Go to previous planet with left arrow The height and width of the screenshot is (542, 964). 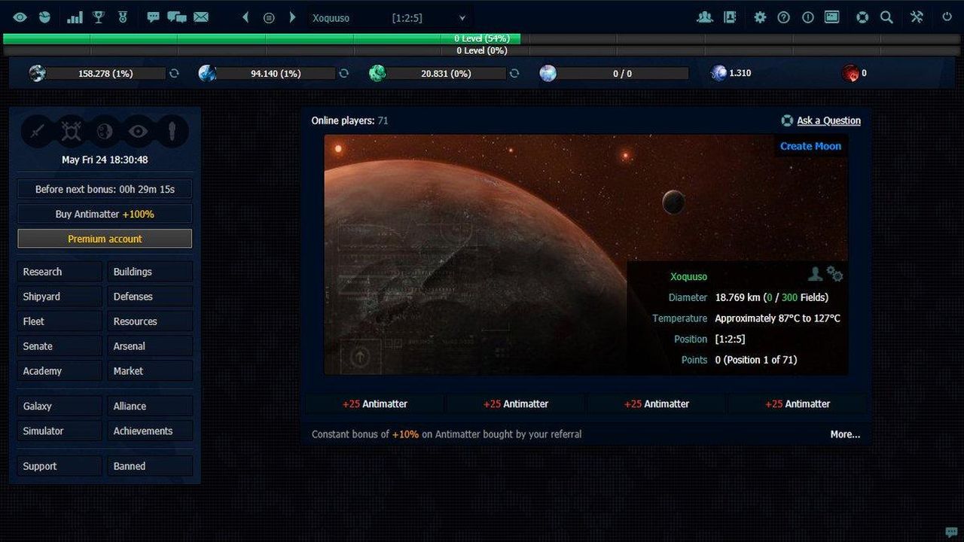[x=246, y=17]
